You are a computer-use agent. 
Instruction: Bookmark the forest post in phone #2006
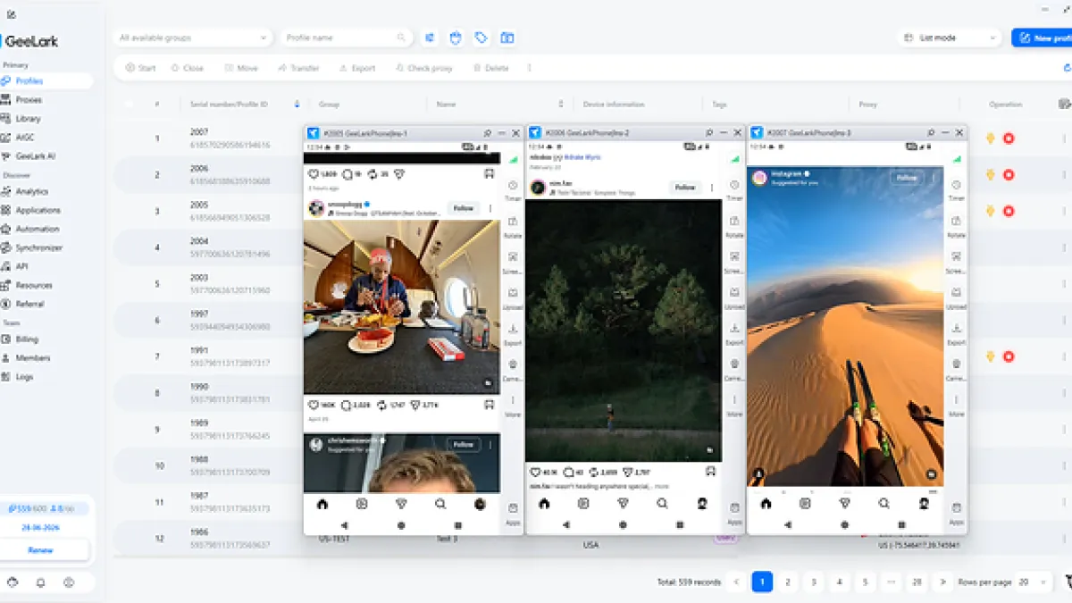point(710,472)
